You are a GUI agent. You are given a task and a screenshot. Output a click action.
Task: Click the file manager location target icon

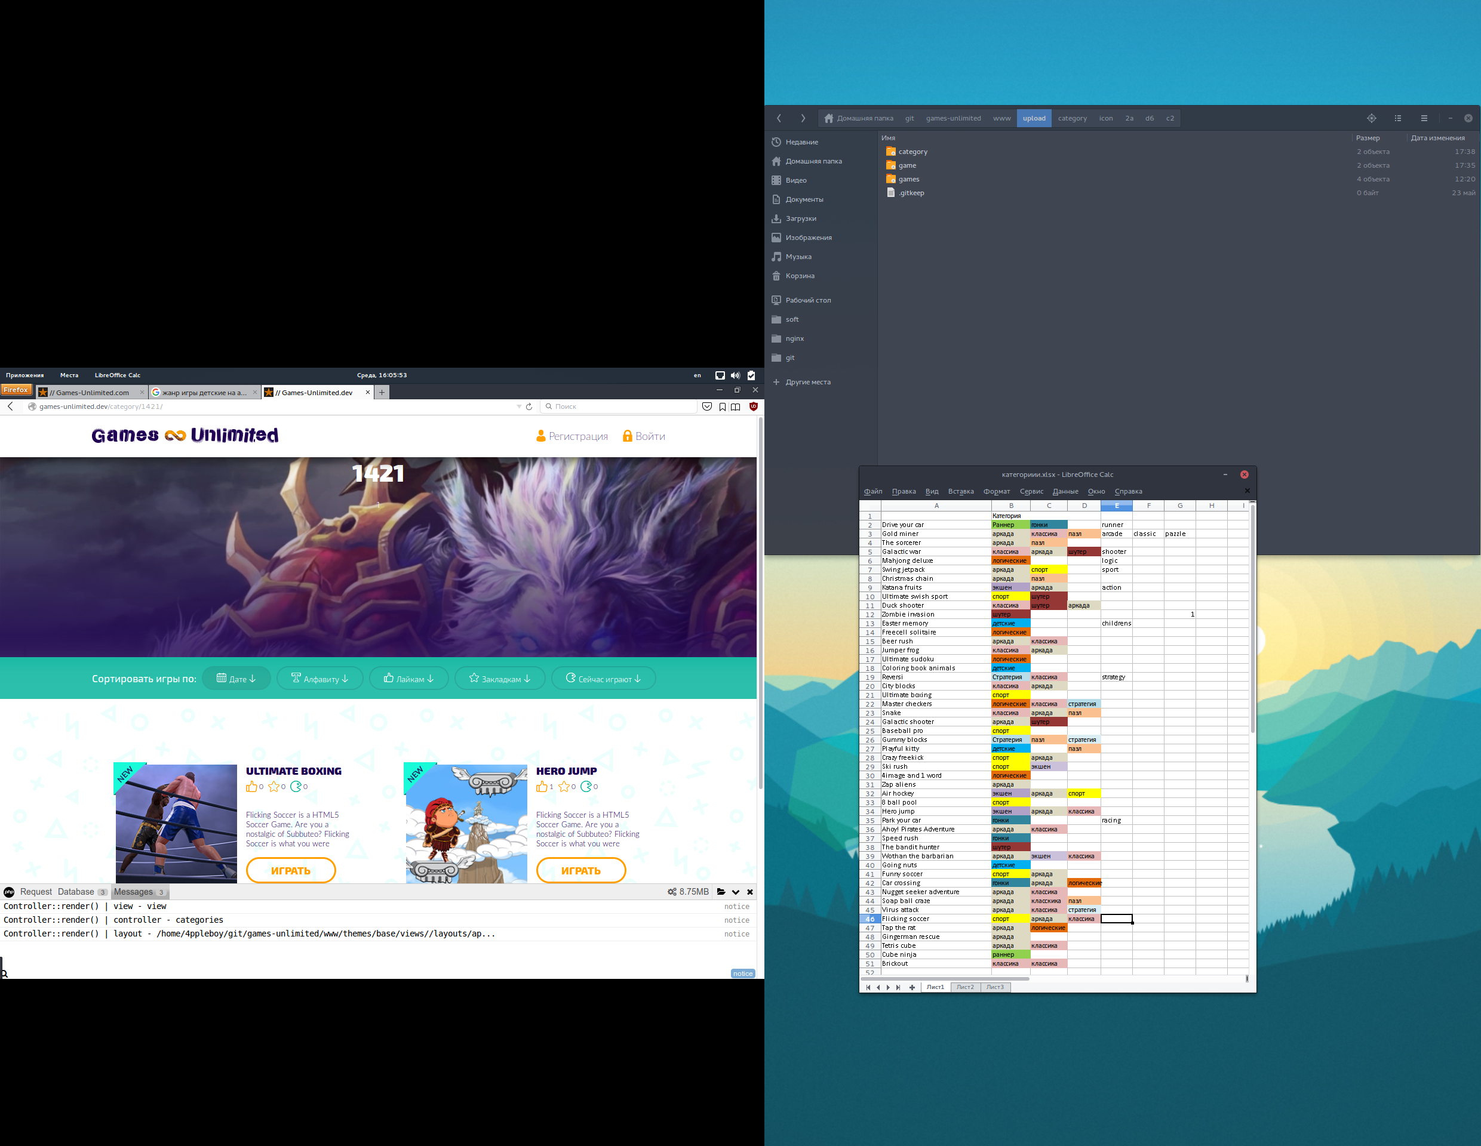pos(1372,119)
